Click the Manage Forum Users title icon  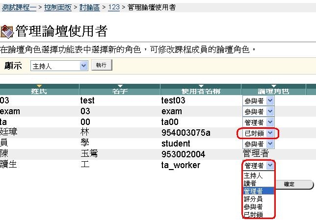7,31
